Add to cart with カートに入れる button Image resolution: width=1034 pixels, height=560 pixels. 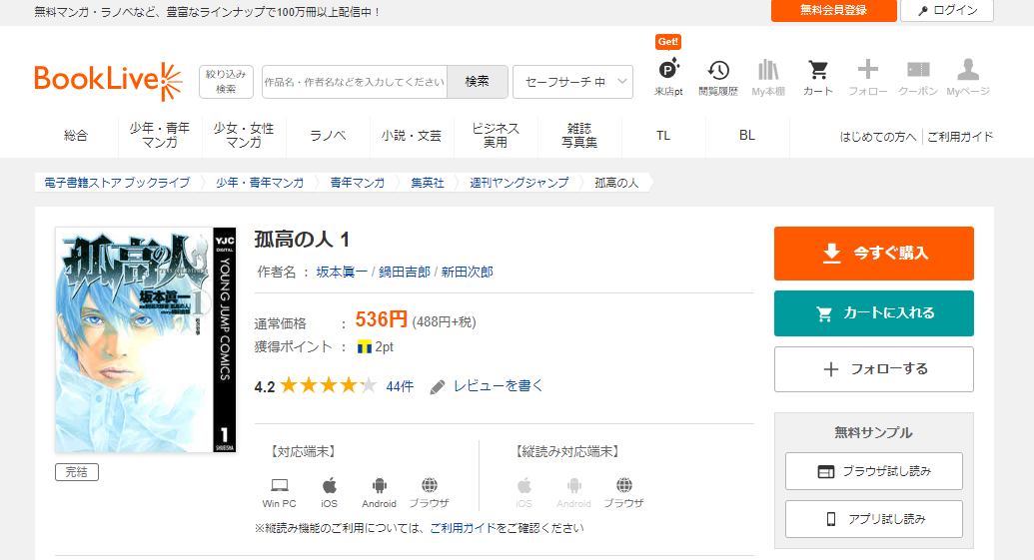tap(873, 313)
